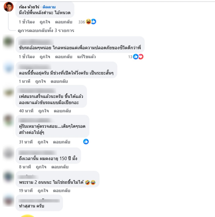Screen dimensions: 215x217
Task: Click blue like icon next to 13
Action: click(x=136, y=57)
